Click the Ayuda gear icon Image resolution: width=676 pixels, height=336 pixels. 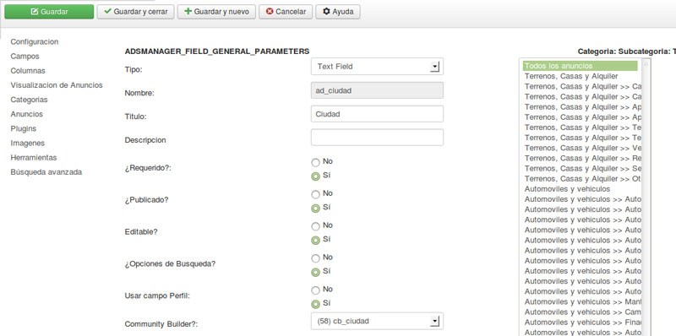pos(326,12)
